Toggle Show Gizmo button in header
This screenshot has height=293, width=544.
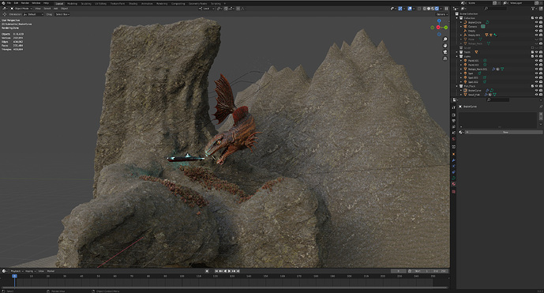coord(400,9)
